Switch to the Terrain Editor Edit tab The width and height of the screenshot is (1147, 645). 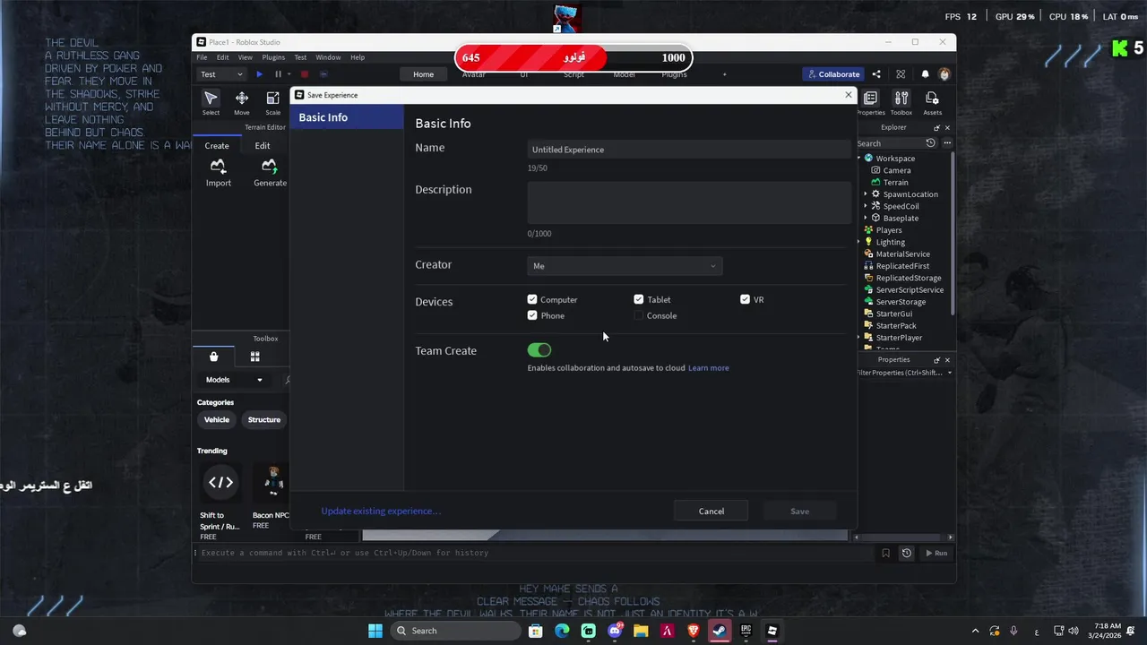click(263, 146)
